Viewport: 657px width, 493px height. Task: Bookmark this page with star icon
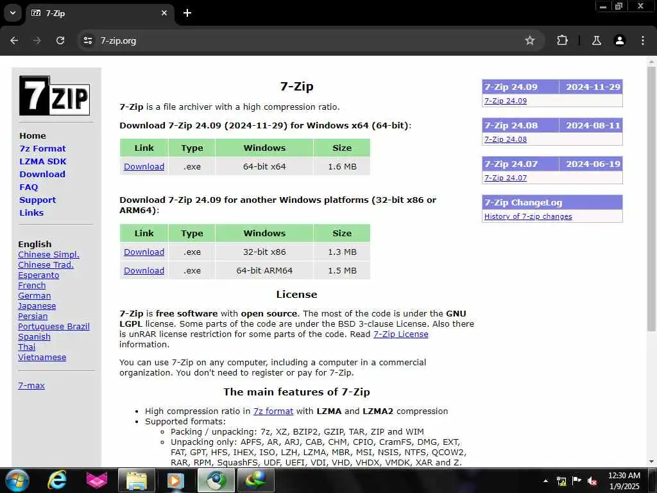[x=529, y=40]
